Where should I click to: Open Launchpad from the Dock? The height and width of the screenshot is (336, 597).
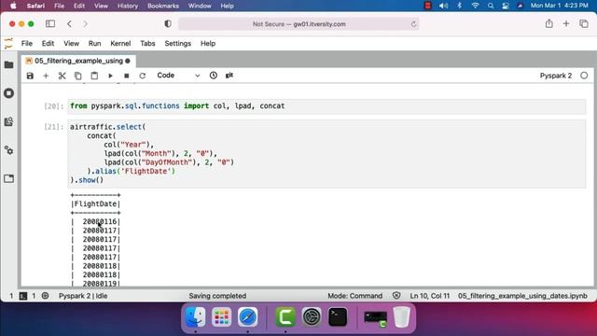click(222, 317)
